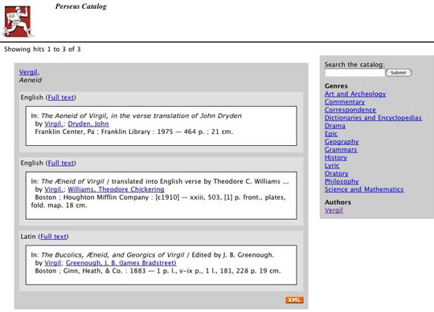Open Full text of Williams English translation
434x312 pixels.
tap(61, 163)
